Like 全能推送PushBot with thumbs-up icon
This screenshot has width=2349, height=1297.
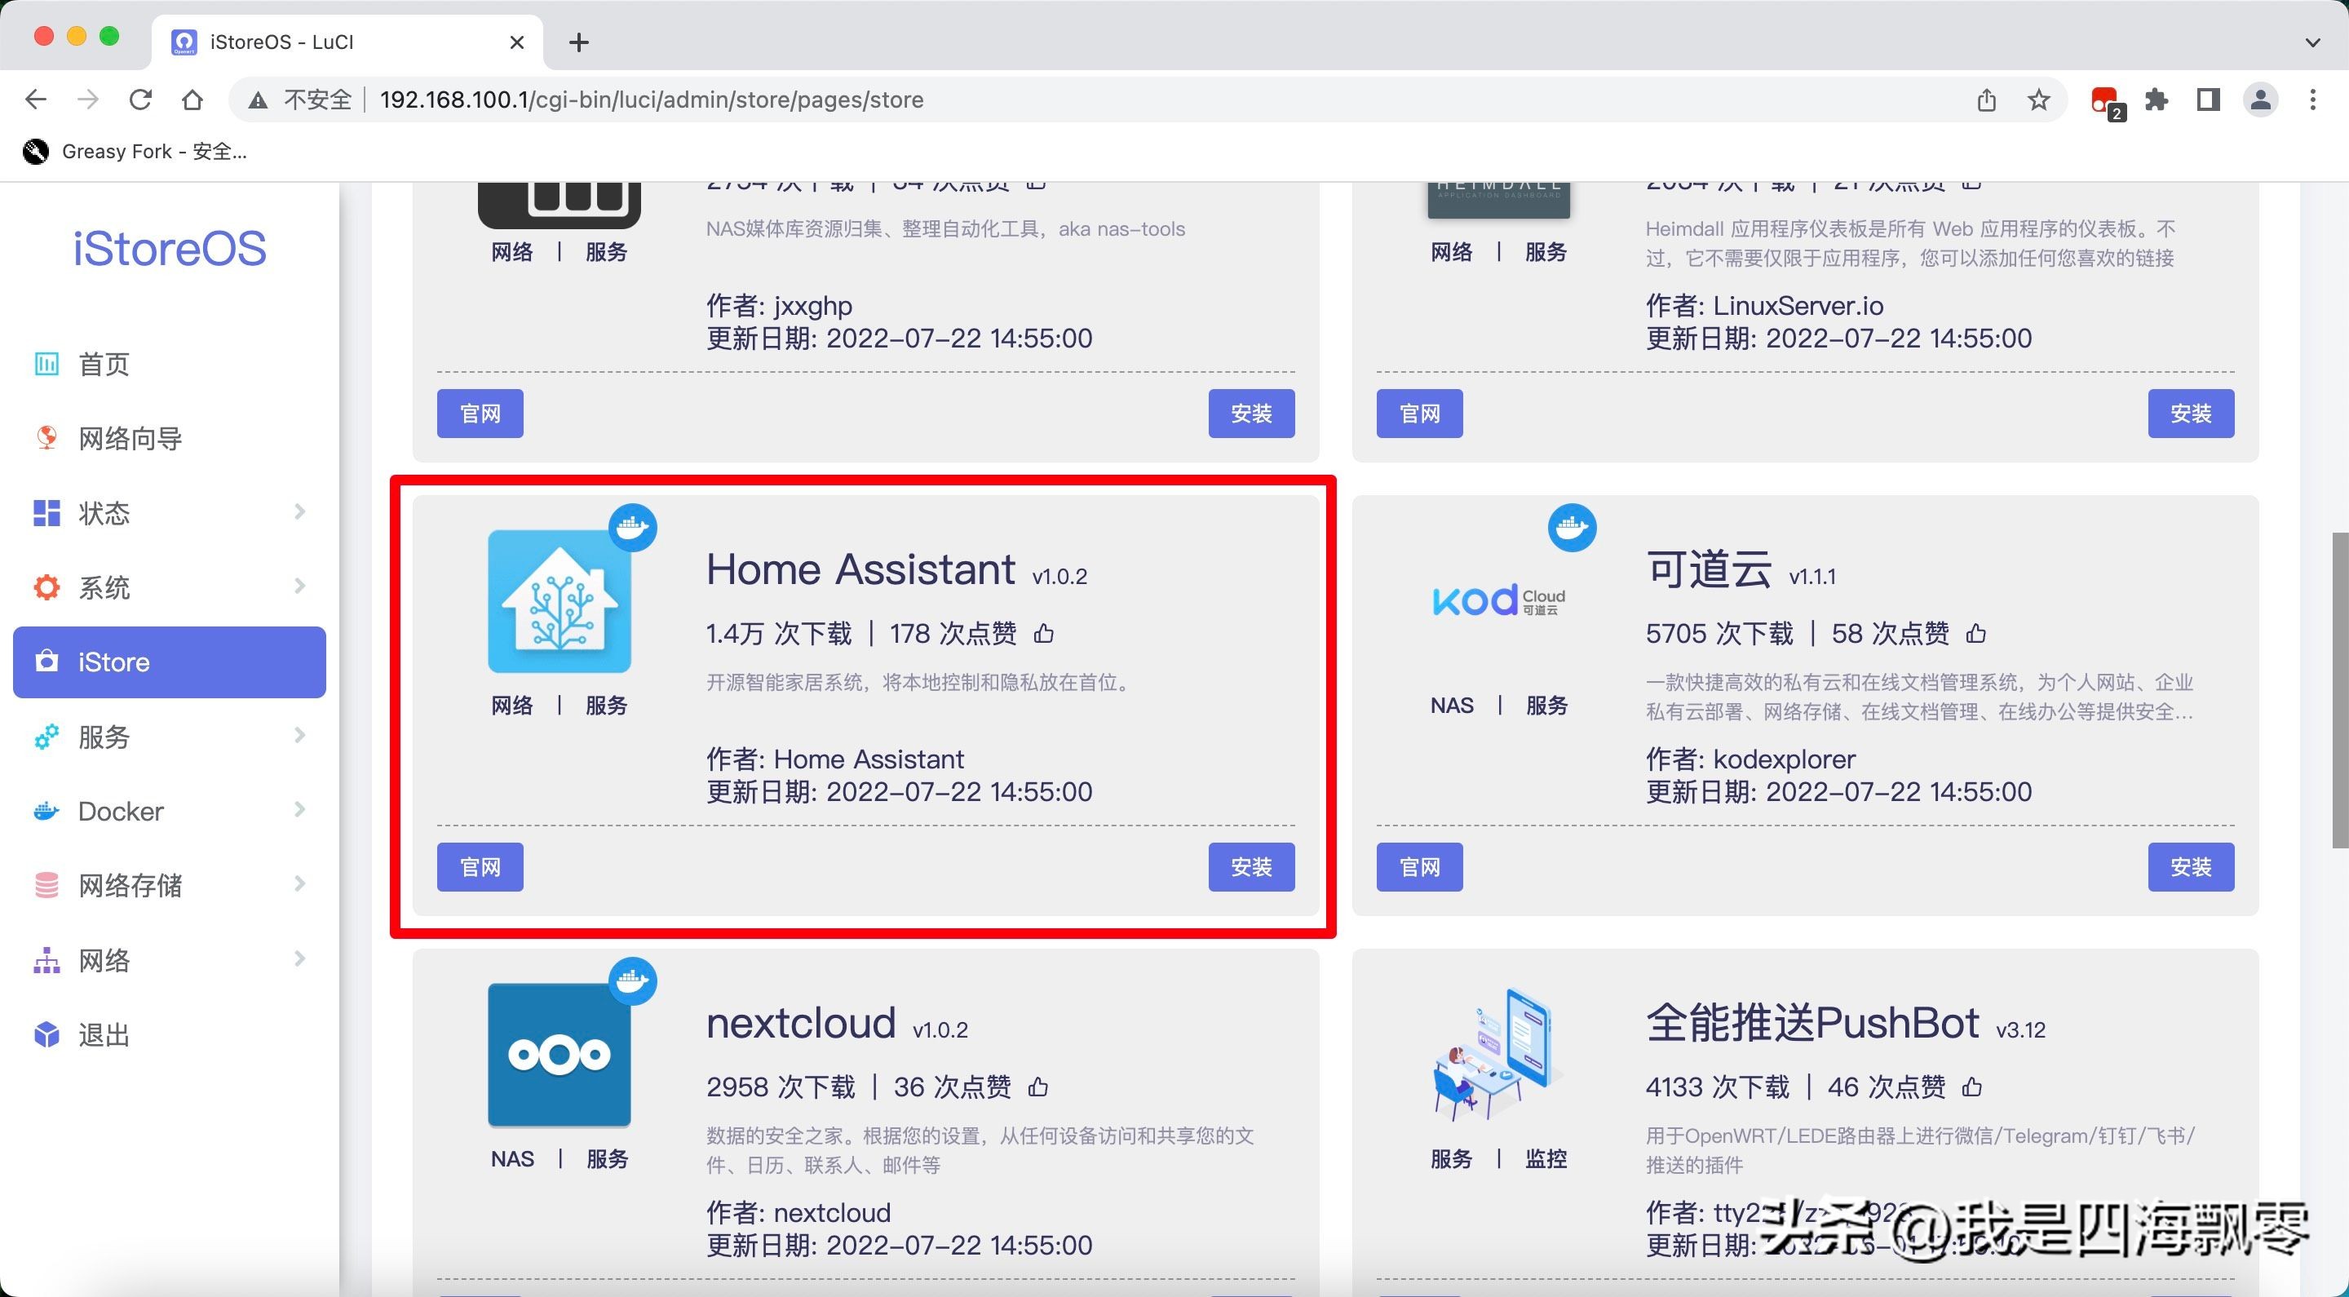point(1972,1087)
